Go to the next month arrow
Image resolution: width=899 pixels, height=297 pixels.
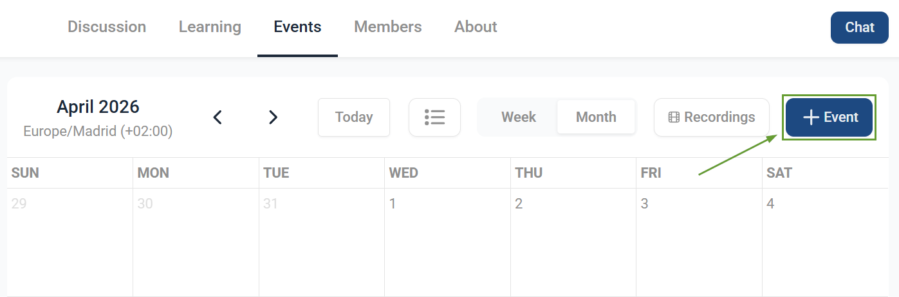point(273,117)
